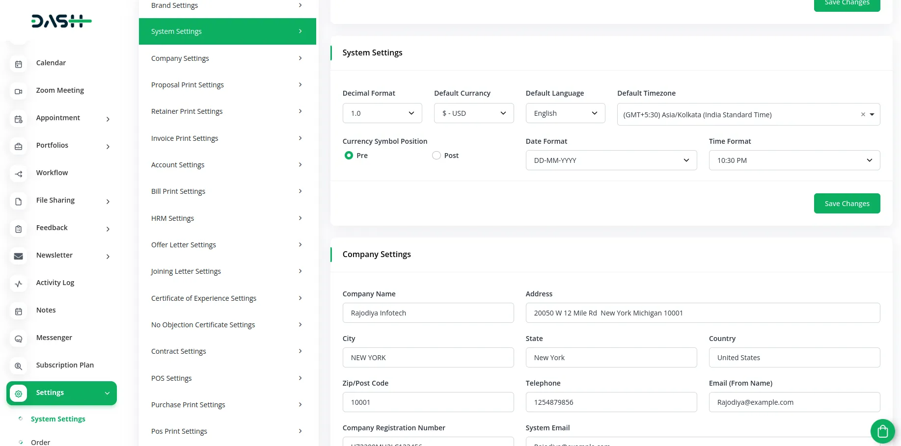Screen dimensions: 901x446
Task: Open the floating shopping bag icon
Action: pos(882,431)
